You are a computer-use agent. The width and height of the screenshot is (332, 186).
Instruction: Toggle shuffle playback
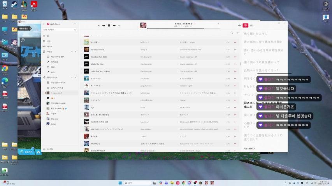click(x=98, y=26)
